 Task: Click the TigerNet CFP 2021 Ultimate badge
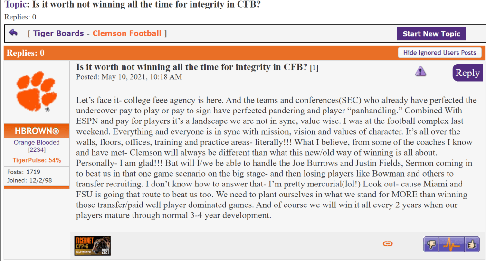point(93,245)
